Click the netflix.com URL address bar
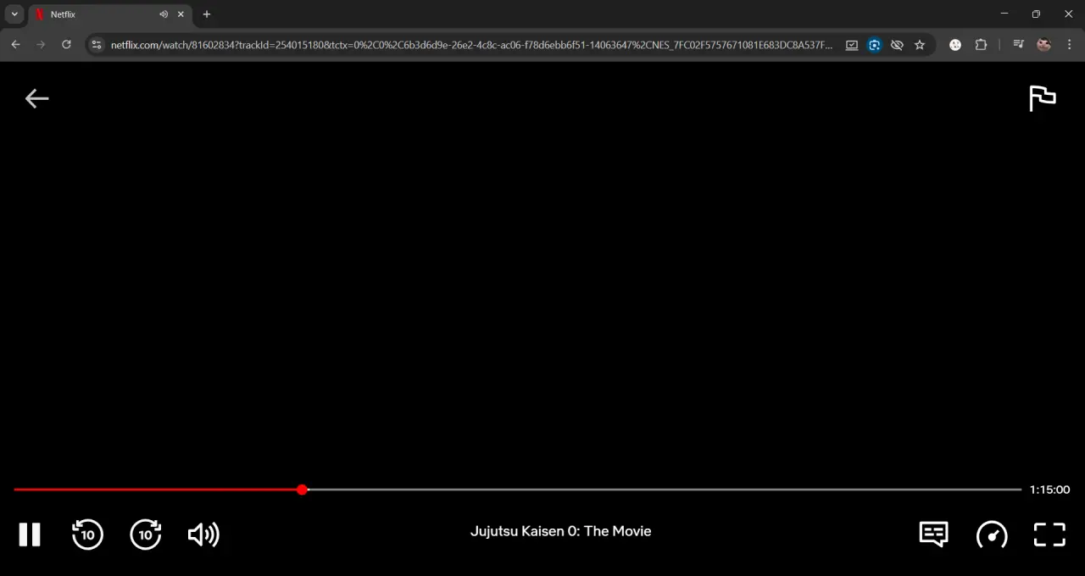 (472, 45)
